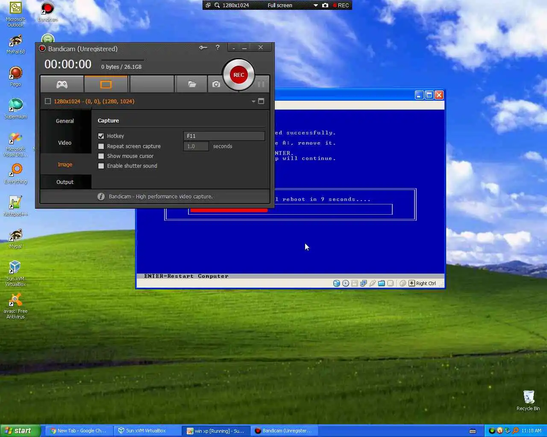Click the VirtualBox shared folders status icon

click(x=382, y=283)
